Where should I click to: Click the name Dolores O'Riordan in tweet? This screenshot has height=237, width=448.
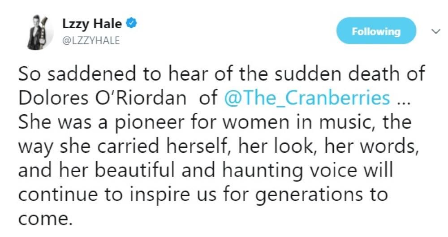pyautogui.click(x=102, y=98)
